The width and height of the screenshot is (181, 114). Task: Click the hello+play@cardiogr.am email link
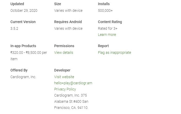coord(73,83)
